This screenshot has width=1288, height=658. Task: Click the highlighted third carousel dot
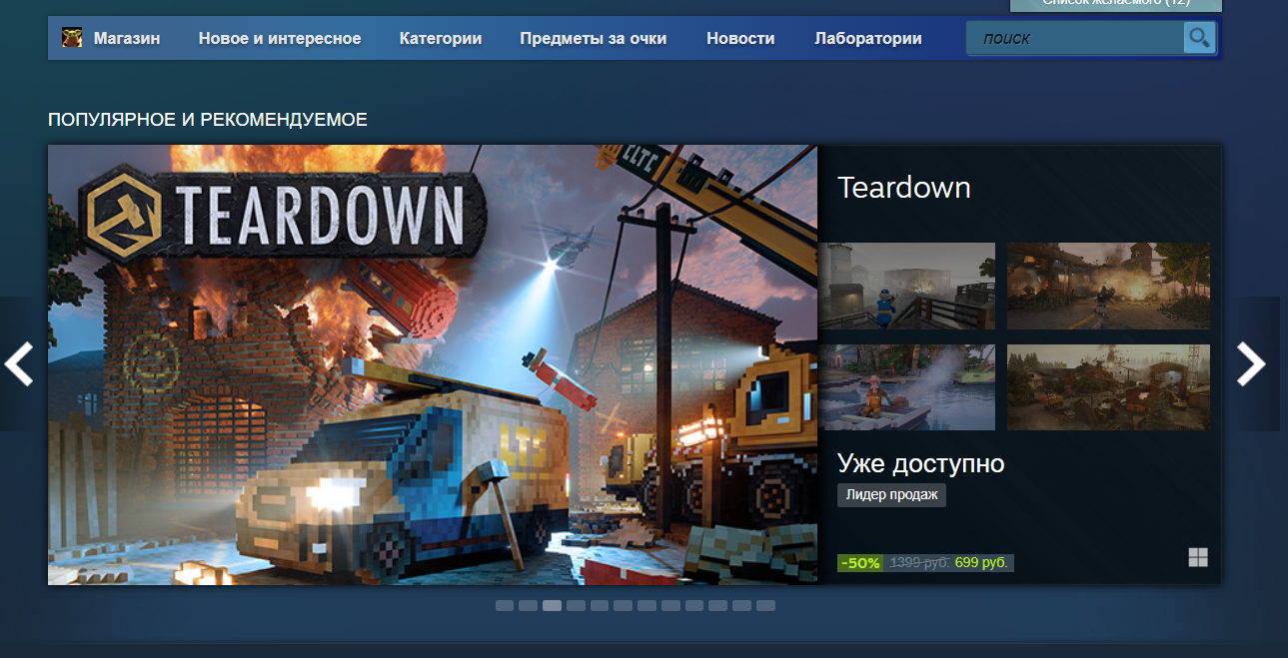click(x=552, y=605)
